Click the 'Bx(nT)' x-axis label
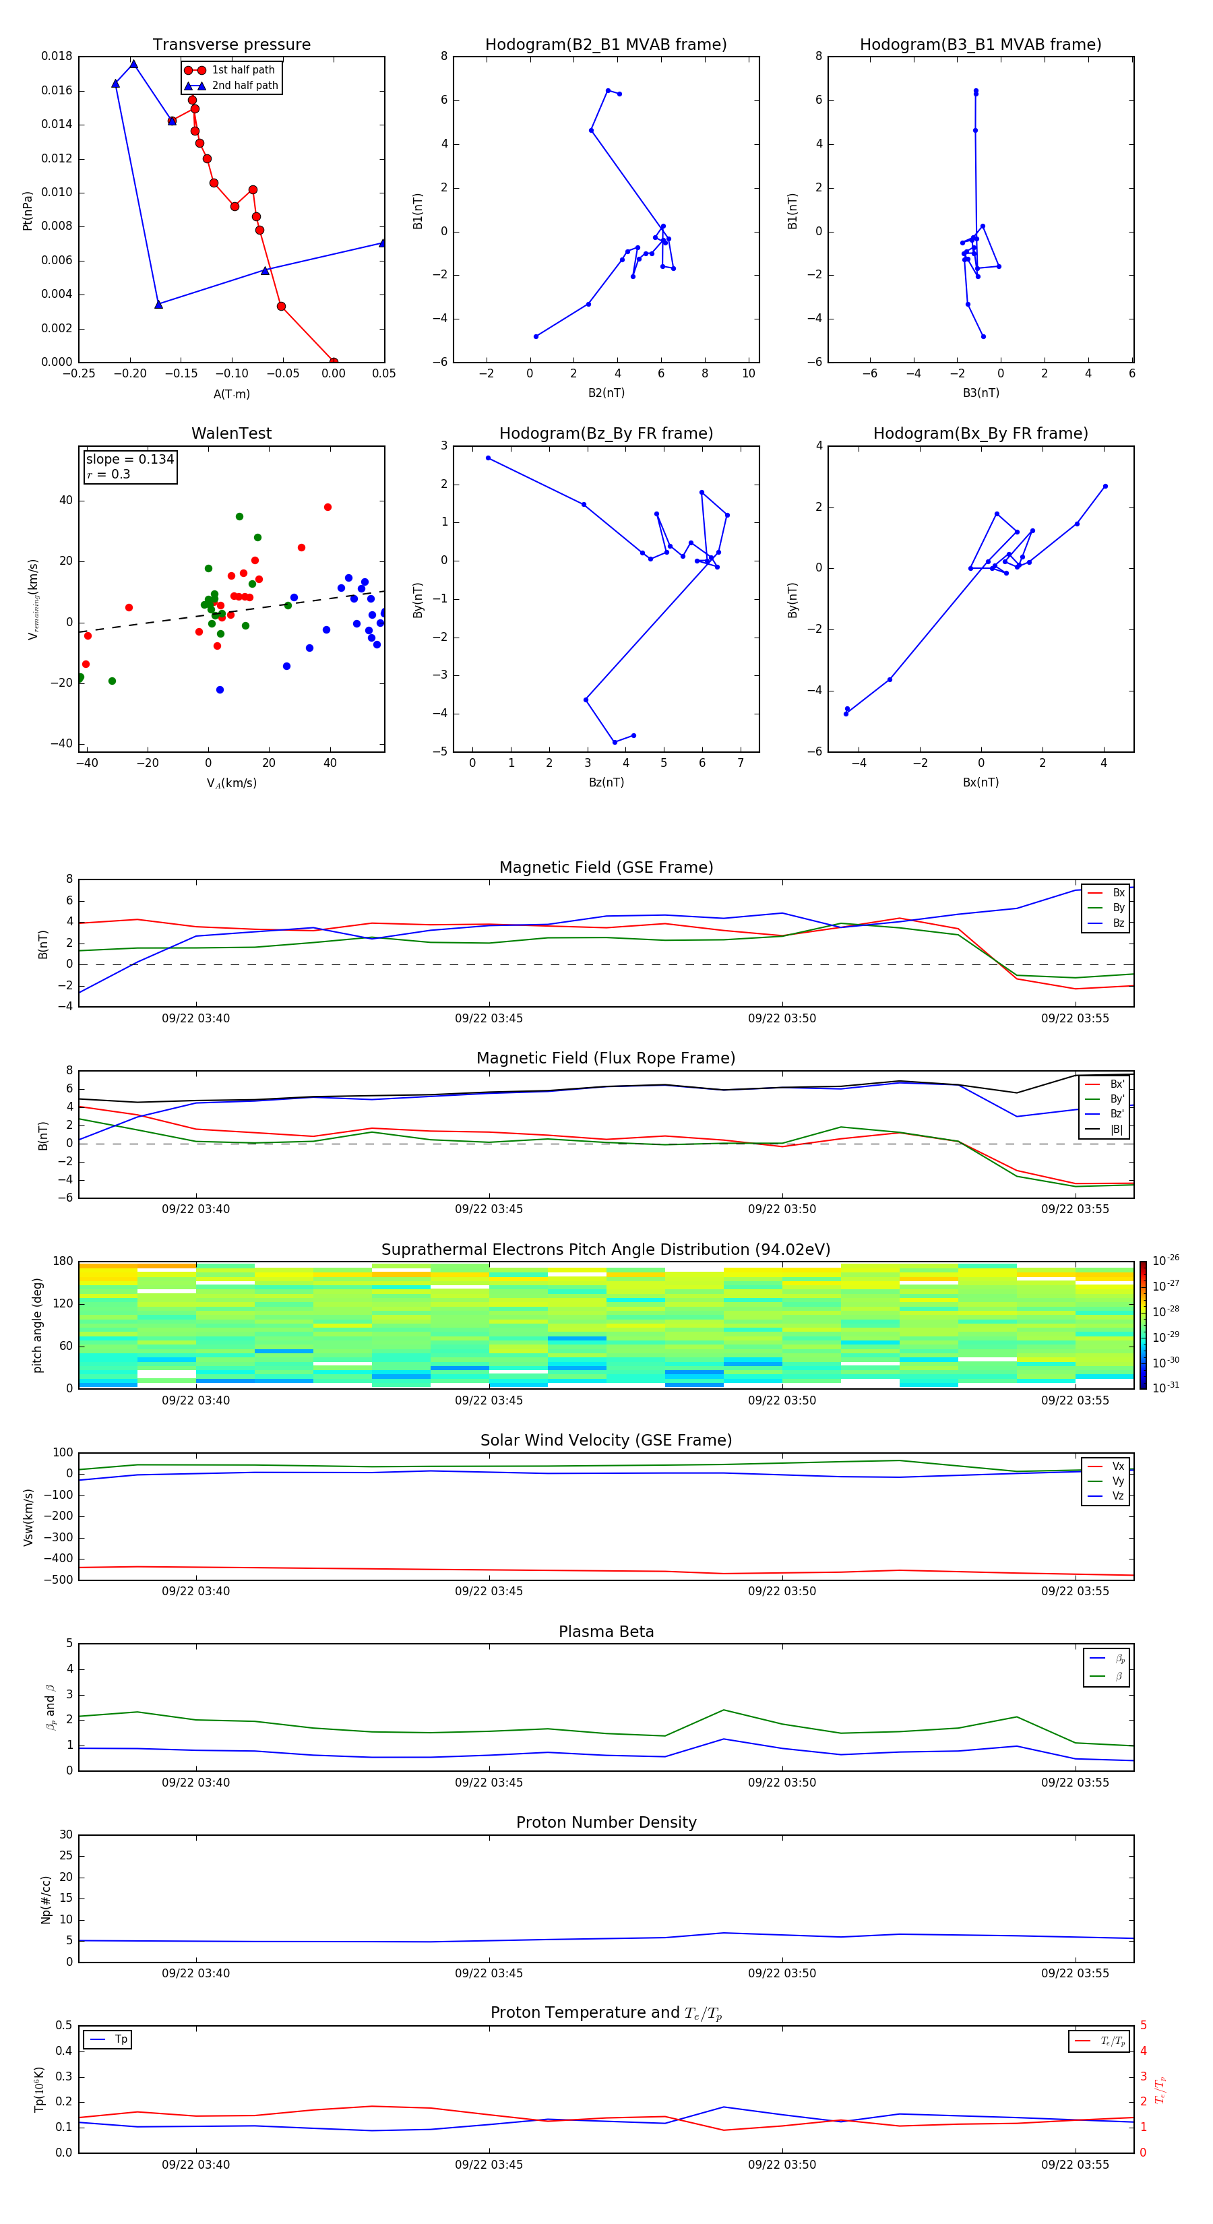1213x2224 pixels. click(x=981, y=782)
